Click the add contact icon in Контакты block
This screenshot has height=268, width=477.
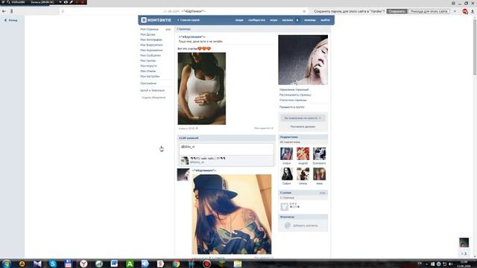tap(287, 226)
